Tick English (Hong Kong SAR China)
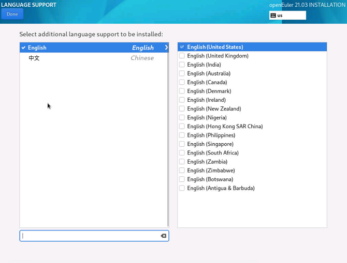Viewport: 347px width, 263px height. (x=182, y=126)
